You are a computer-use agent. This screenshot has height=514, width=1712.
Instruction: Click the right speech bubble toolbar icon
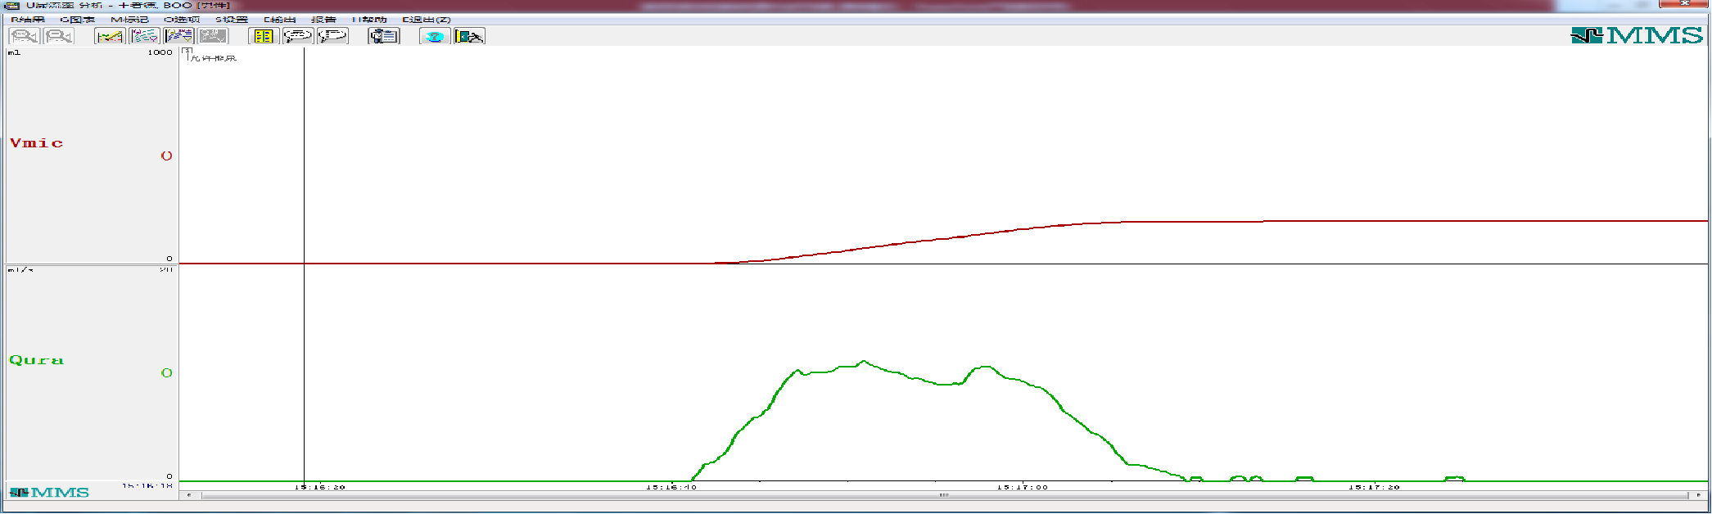332,36
